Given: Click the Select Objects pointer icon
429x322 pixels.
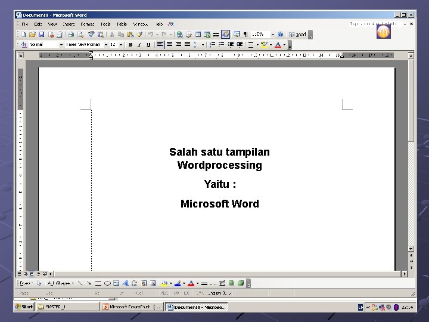Looking at the screenshot, I should click(x=39, y=283).
